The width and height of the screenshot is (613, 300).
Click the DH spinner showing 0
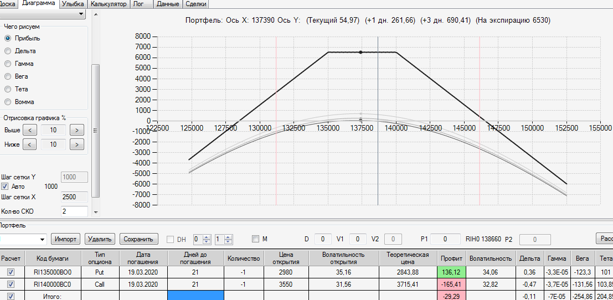click(203, 239)
